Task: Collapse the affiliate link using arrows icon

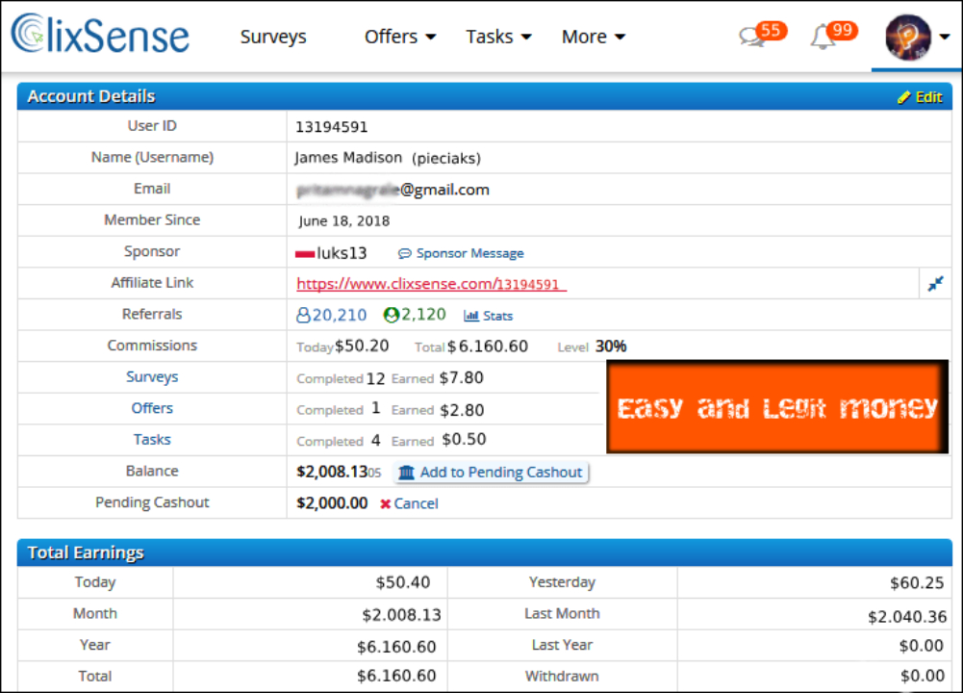Action: [x=935, y=284]
